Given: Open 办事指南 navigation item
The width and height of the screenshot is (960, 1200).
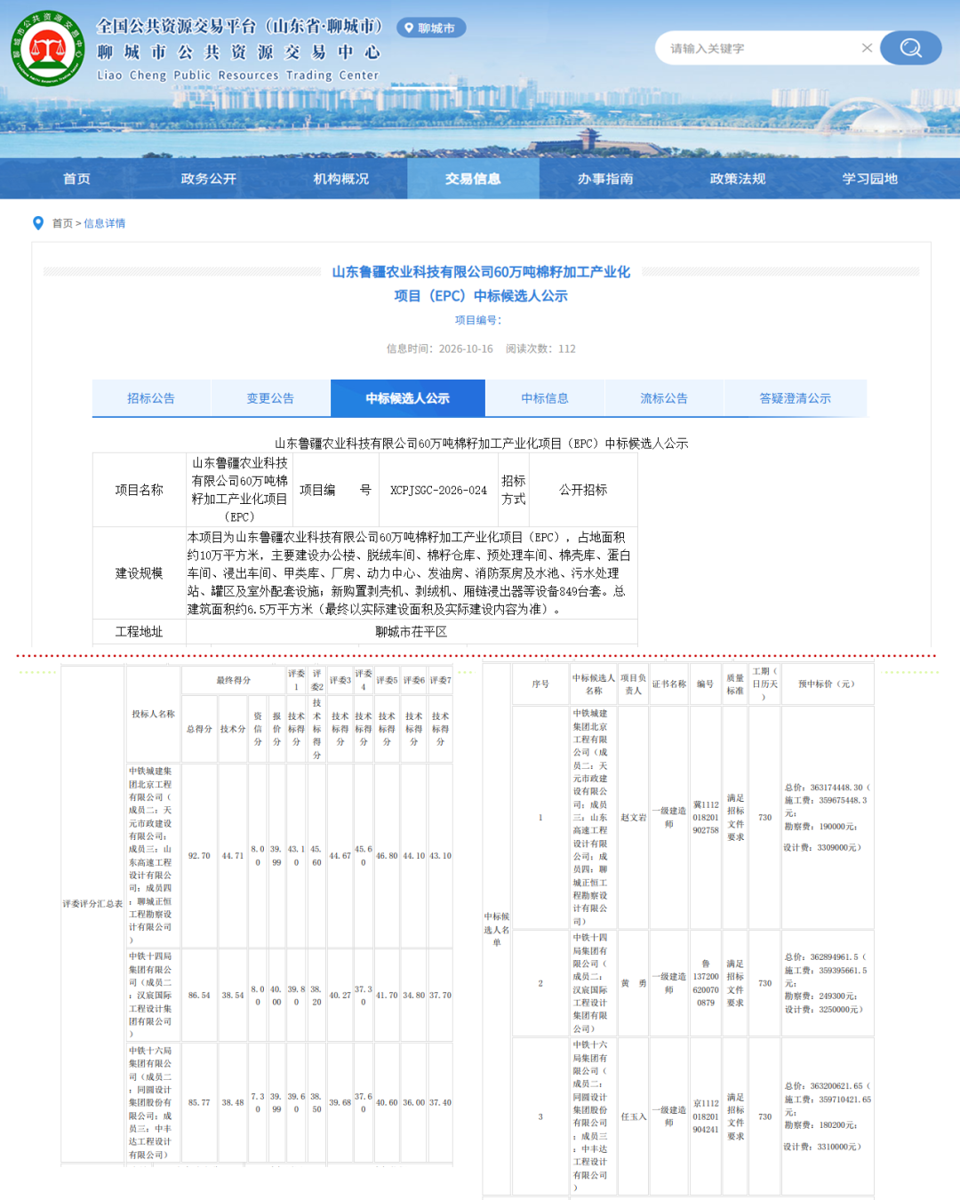Looking at the screenshot, I should pos(605,179).
